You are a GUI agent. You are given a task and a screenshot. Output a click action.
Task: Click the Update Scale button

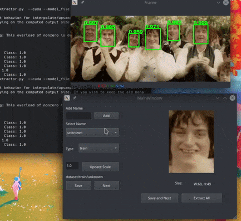tap(100, 167)
